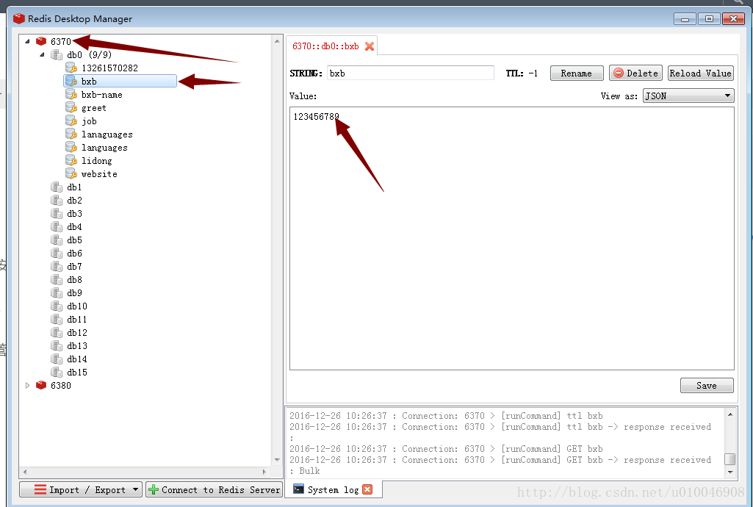Click the key icon beside website

71,174
